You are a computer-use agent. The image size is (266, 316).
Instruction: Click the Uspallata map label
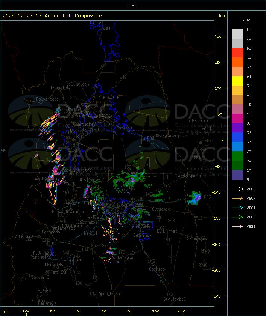coord(61,88)
